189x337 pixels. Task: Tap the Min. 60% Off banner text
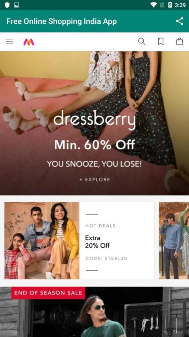click(x=94, y=145)
